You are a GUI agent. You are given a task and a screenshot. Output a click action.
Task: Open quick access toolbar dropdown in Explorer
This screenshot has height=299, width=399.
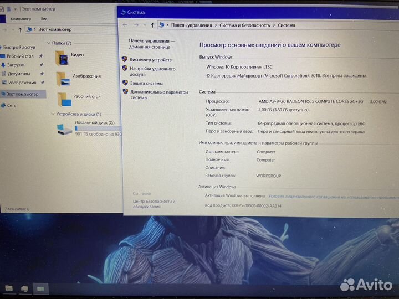tap(15, 9)
